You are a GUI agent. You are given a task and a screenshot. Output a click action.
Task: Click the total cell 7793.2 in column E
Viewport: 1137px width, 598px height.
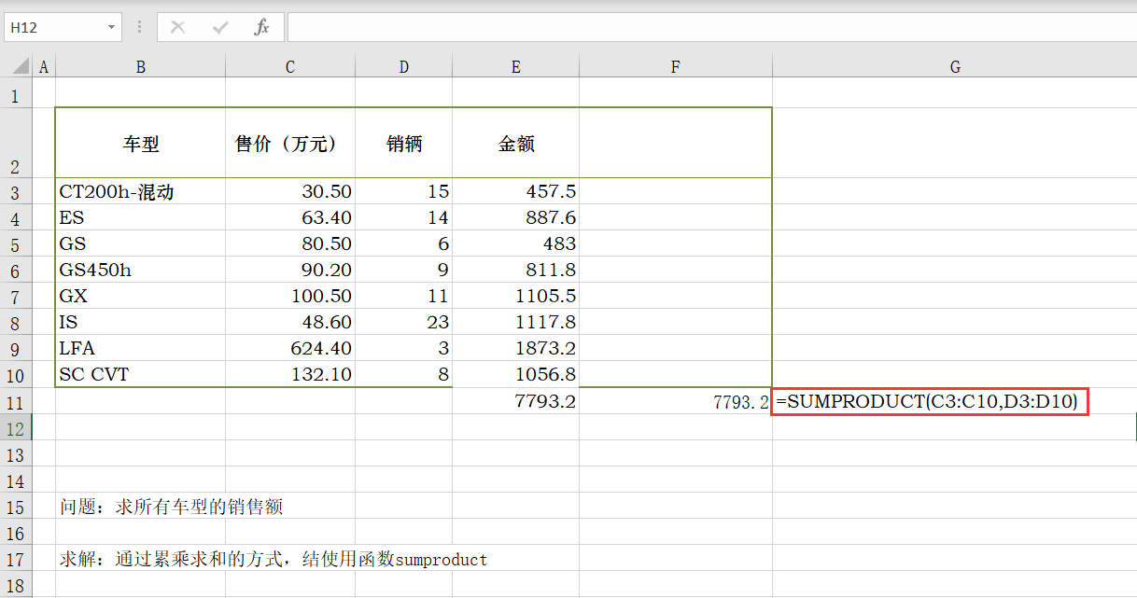(x=515, y=402)
